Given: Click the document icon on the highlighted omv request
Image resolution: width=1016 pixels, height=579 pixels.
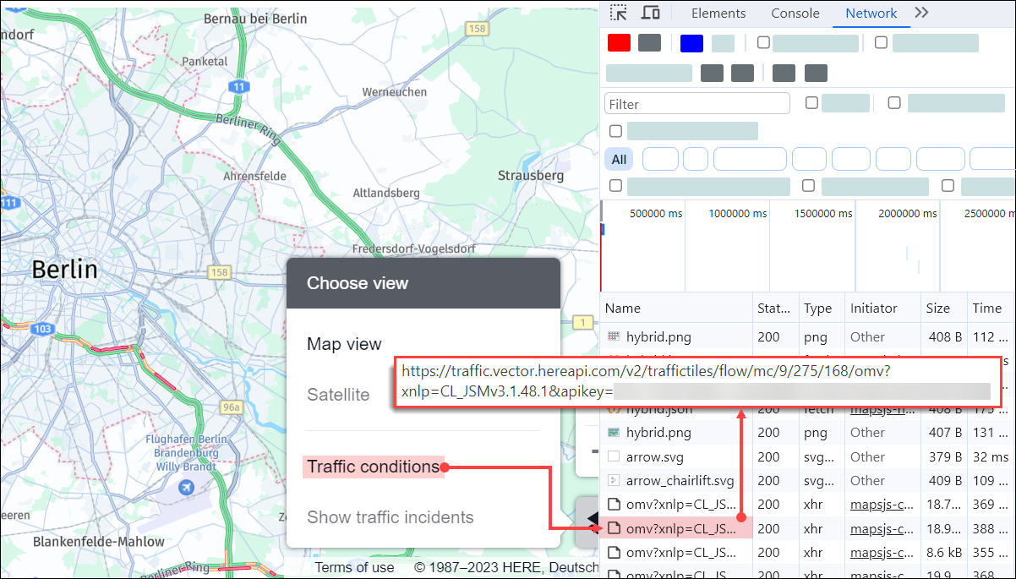Looking at the screenshot, I should pyautogui.click(x=614, y=527).
